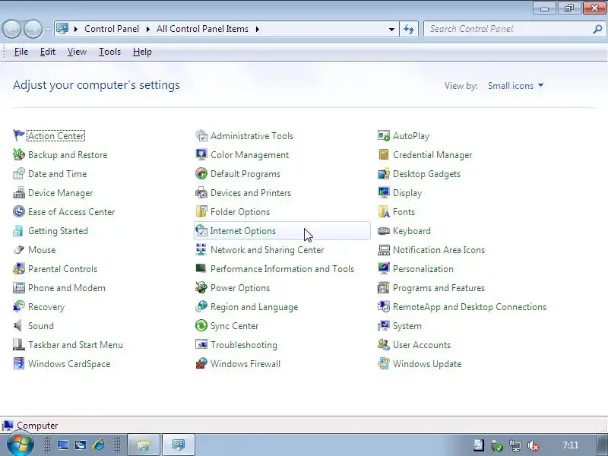Open the recent pages dropdown beside Forward

[48, 29]
